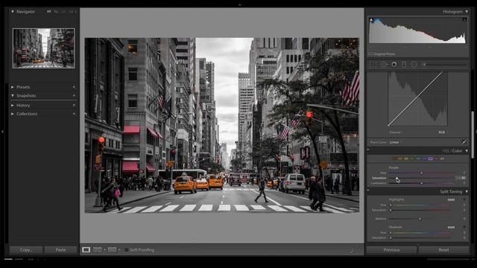
Task: Select the purple color swatch in Color panel
Action: pos(430,159)
